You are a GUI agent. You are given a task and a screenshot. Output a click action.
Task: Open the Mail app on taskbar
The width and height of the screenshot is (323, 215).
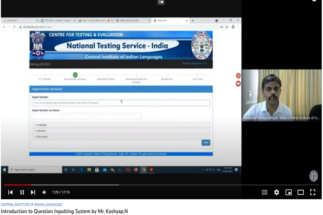105,170
